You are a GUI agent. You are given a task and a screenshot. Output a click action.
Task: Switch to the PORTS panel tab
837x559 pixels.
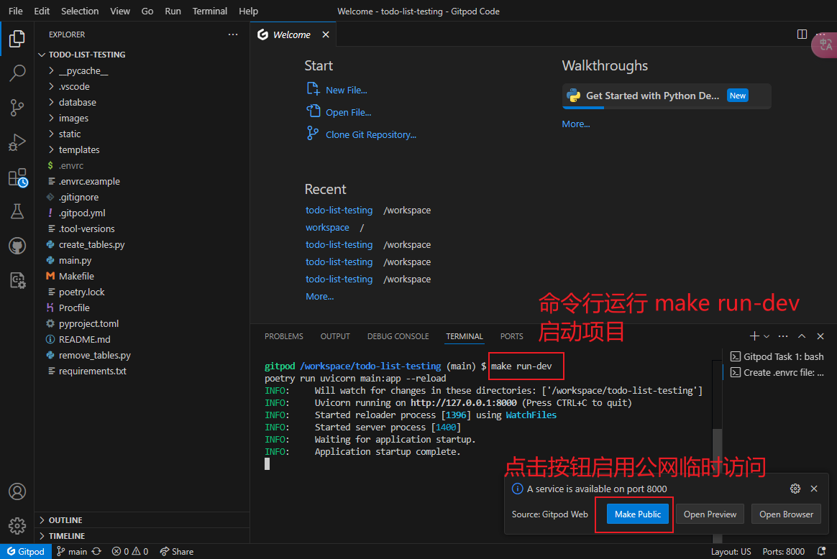[x=511, y=336]
